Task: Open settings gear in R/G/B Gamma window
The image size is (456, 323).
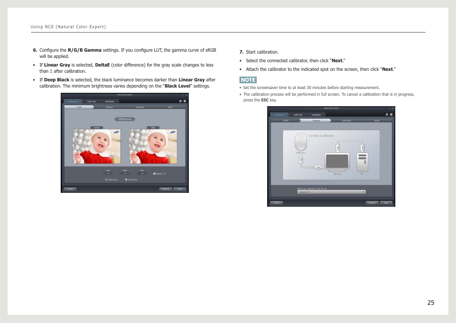Action: (x=180, y=101)
